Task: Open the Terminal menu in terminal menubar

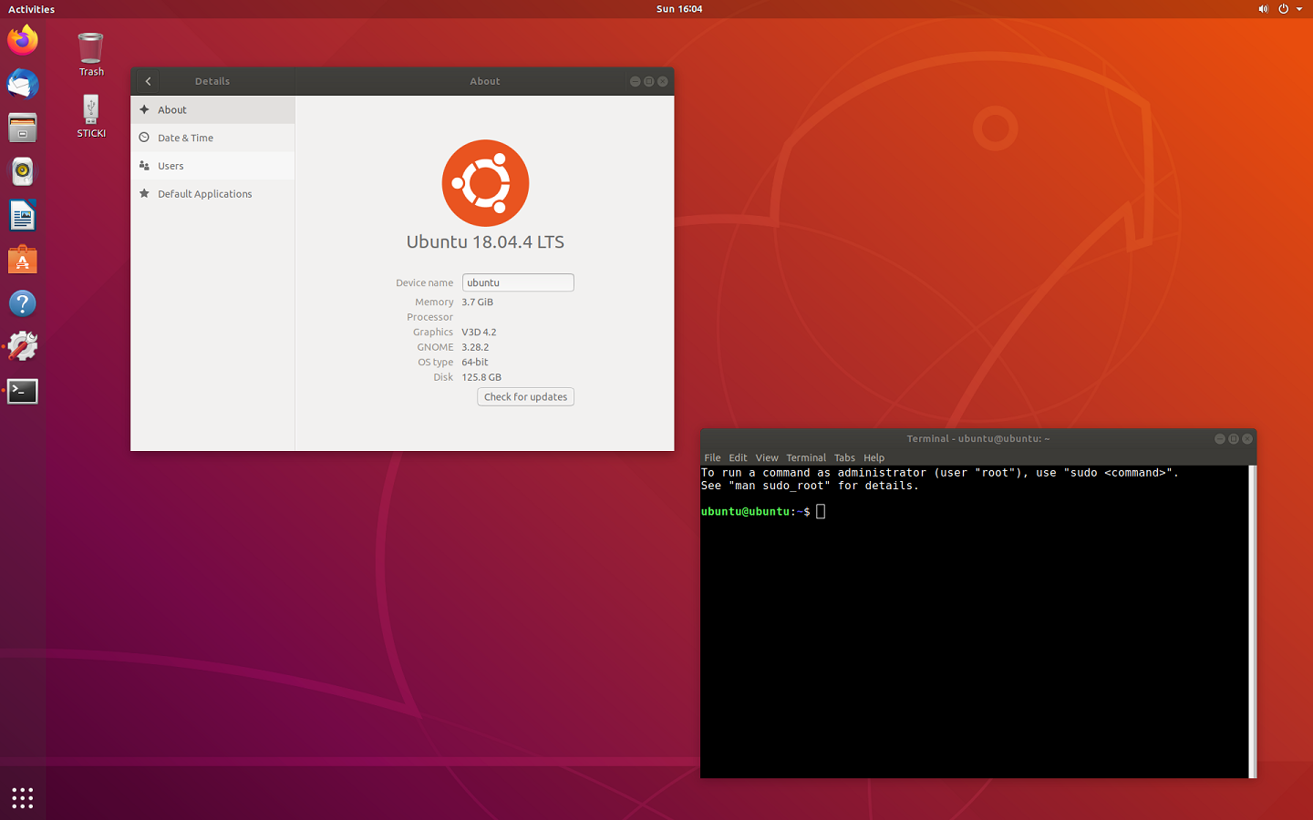Action: [x=806, y=457]
